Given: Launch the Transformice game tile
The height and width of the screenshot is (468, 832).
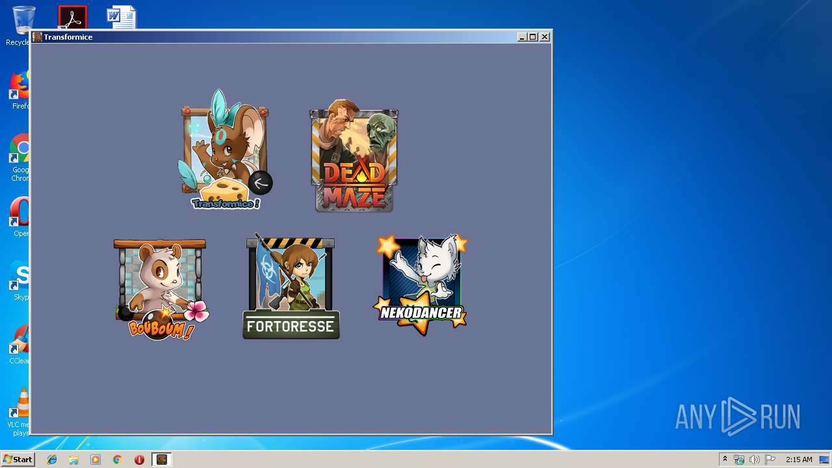Looking at the screenshot, I should 224,151.
